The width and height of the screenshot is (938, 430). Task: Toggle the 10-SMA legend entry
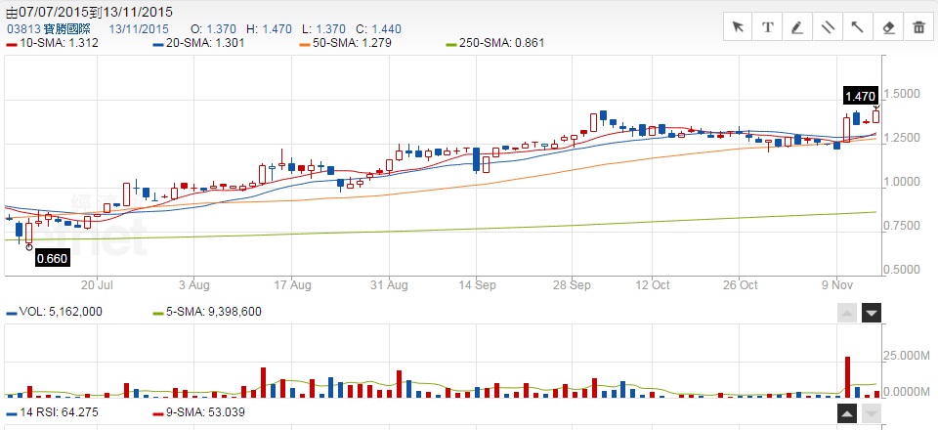coord(52,44)
